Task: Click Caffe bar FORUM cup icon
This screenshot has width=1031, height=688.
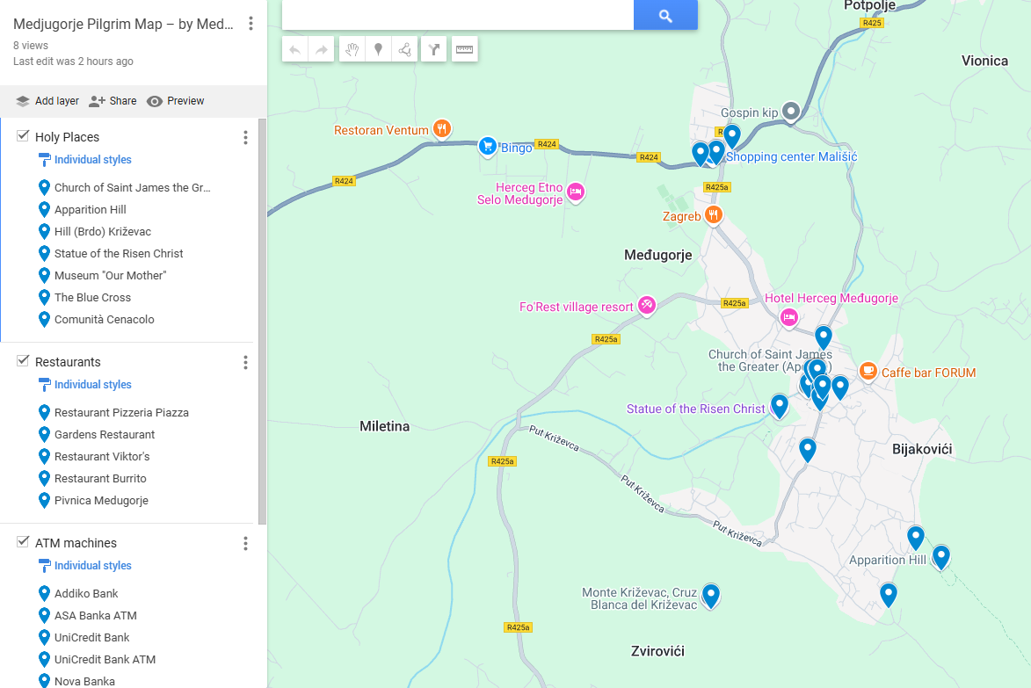Action: pos(868,372)
